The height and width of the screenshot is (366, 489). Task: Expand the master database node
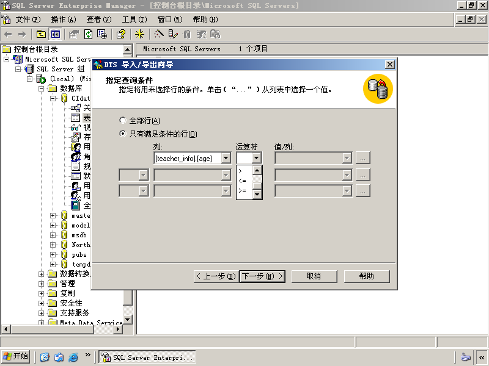(x=53, y=215)
